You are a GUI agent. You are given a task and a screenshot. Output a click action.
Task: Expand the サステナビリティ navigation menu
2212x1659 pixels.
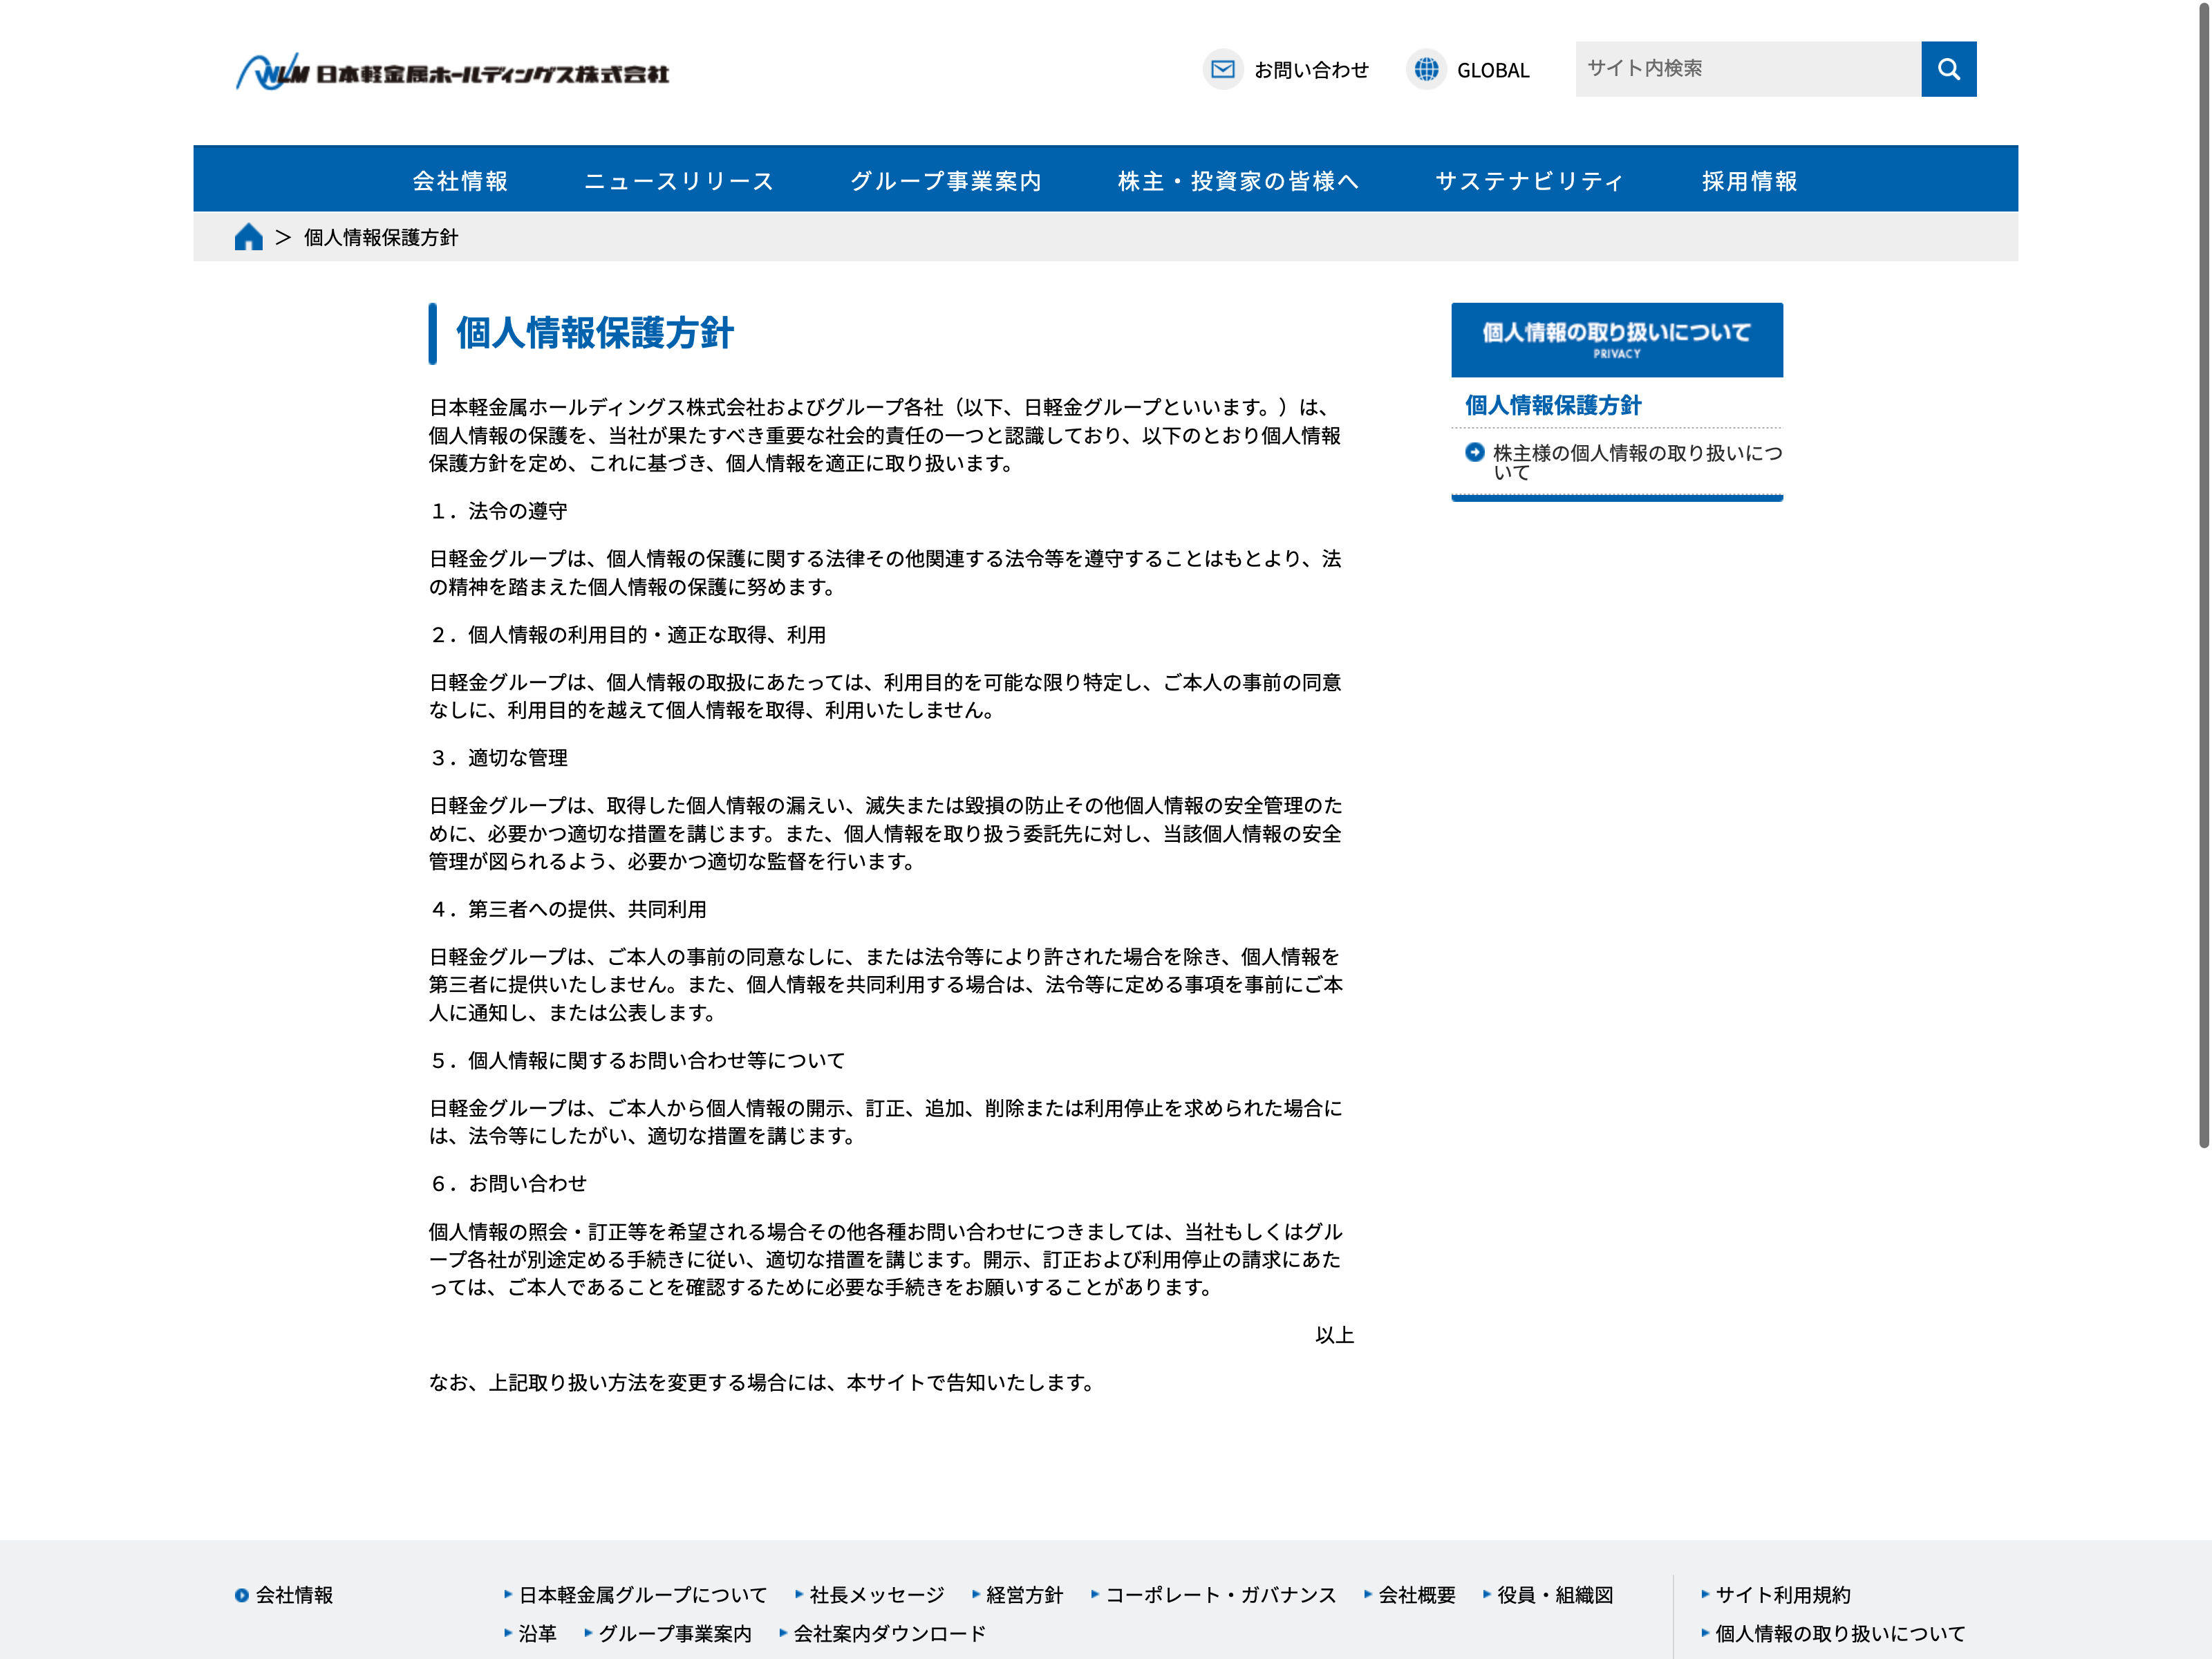click(x=1530, y=181)
